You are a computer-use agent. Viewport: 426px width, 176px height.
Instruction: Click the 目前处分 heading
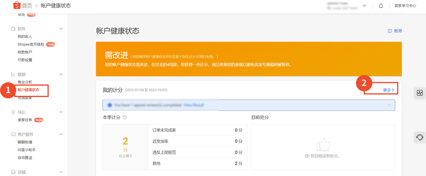point(260,117)
